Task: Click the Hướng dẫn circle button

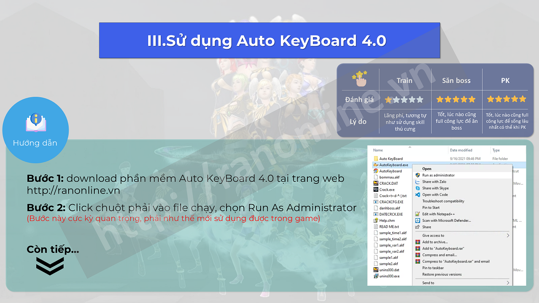Action: point(35,130)
